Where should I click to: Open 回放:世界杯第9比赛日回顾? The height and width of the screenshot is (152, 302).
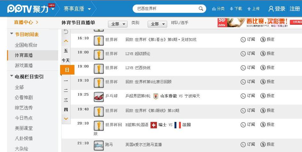click(149, 82)
